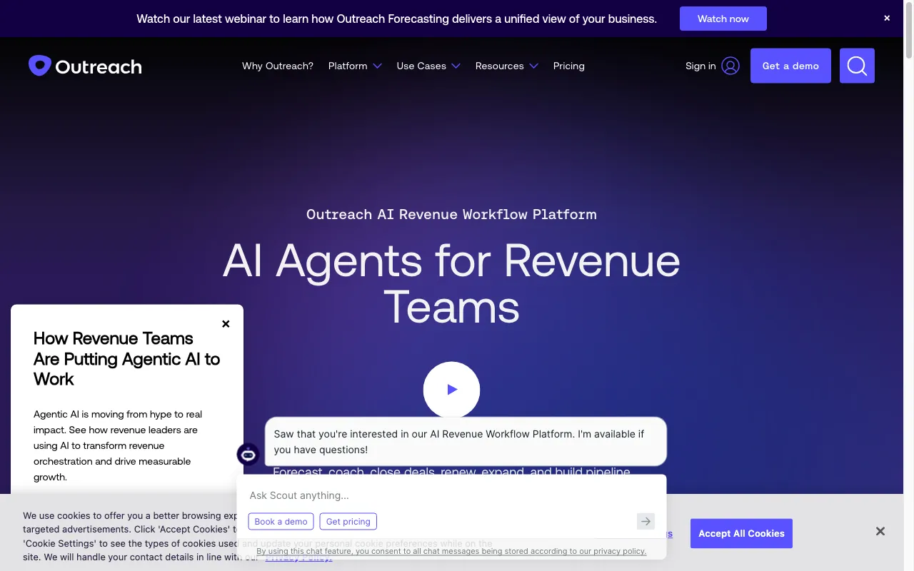Click the Watch now button
Viewport: 914px width, 571px height.
pyautogui.click(x=723, y=19)
